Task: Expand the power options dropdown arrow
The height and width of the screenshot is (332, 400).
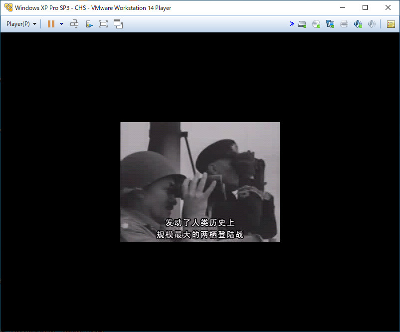Action: [61, 24]
